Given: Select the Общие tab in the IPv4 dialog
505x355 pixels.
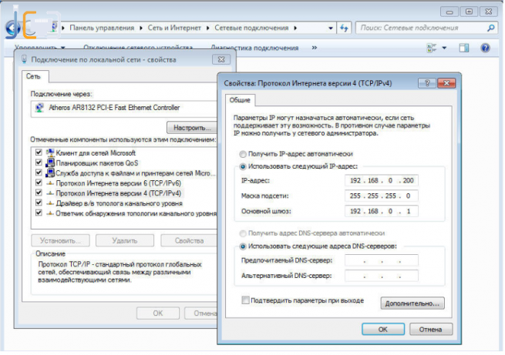Looking at the screenshot, I should 239,100.
